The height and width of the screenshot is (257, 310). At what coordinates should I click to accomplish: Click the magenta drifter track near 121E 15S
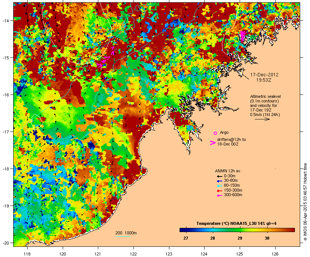coord(105,58)
